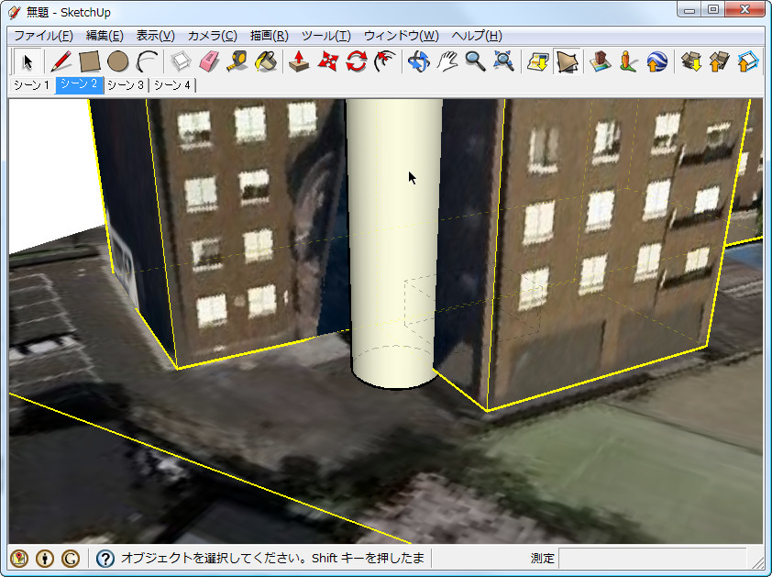Image resolution: width=772 pixels, height=577 pixels.
Task: Toggle the Terrain icon in toolbar
Action: 567,61
